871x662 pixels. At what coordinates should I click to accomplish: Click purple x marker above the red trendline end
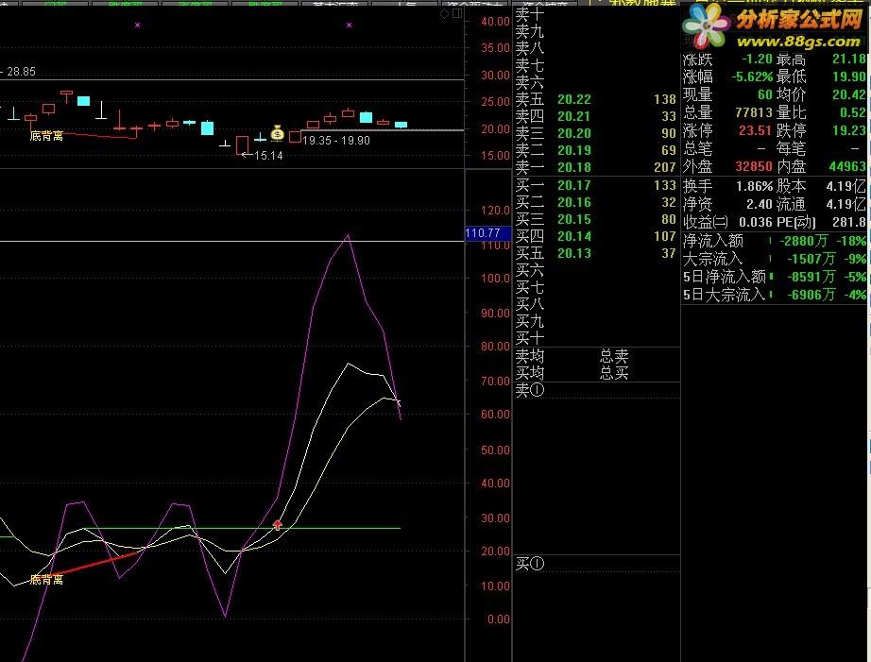pyautogui.click(x=138, y=25)
